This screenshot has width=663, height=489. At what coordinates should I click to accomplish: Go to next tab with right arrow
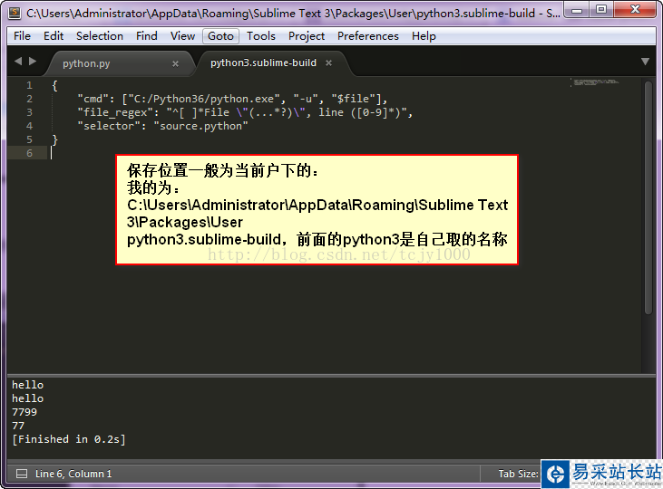[x=33, y=62]
